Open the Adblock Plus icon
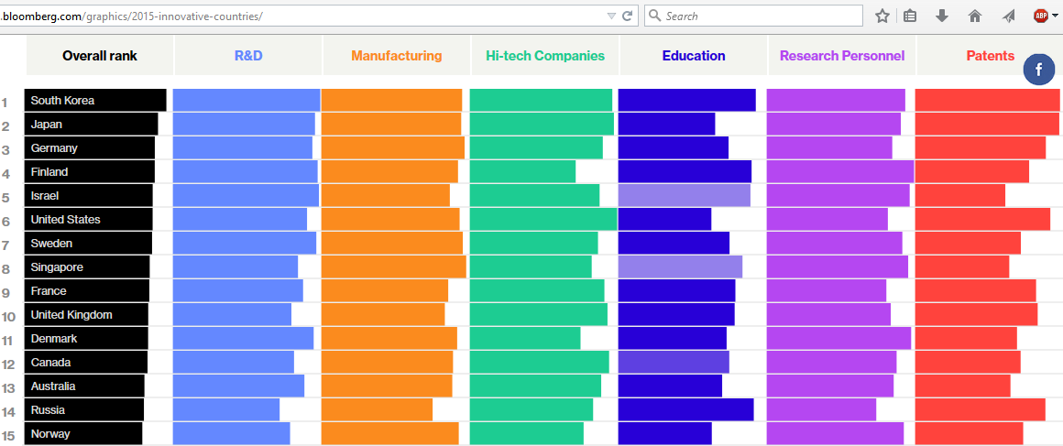 point(1041,16)
